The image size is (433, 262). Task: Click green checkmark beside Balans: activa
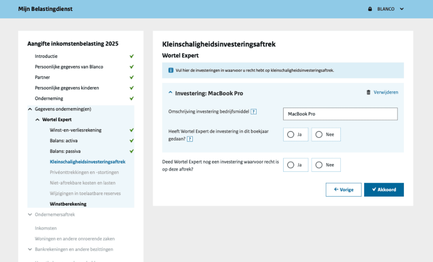tap(132, 140)
